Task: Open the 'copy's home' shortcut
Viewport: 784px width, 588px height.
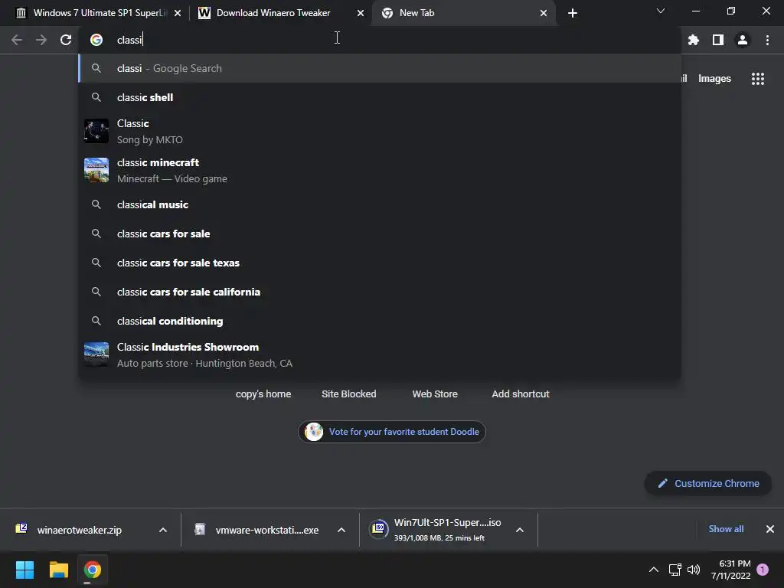Action: pyautogui.click(x=263, y=394)
